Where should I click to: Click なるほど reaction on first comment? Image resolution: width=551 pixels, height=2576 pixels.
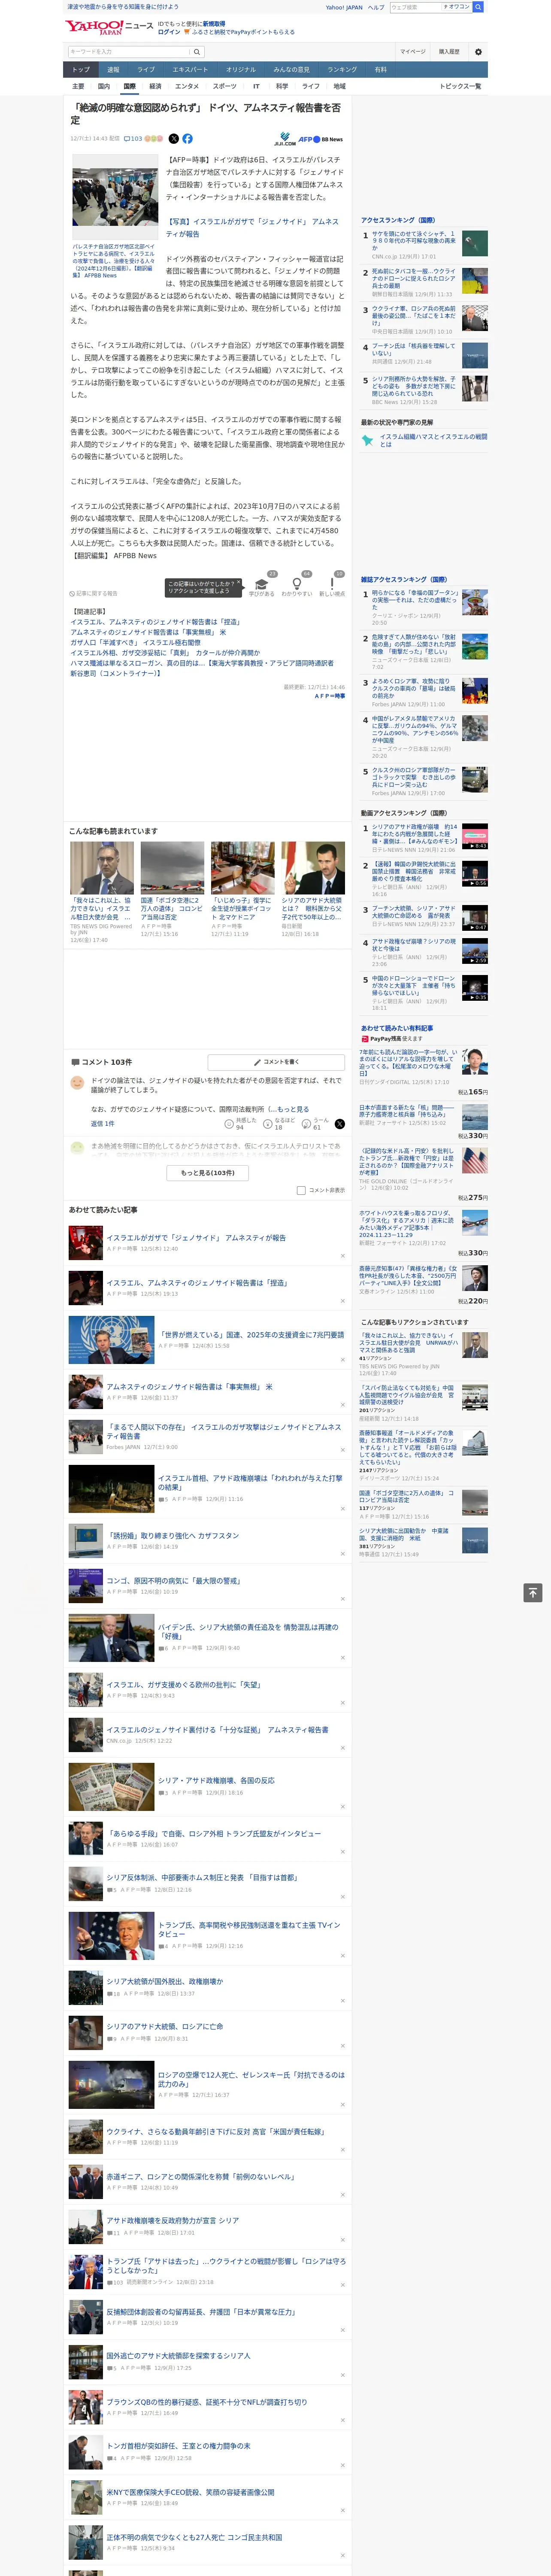pyautogui.click(x=279, y=1124)
